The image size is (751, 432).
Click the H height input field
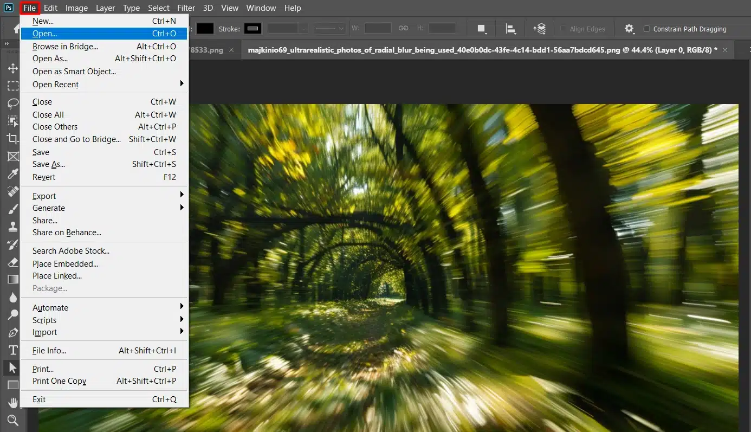pyautogui.click(x=443, y=28)
